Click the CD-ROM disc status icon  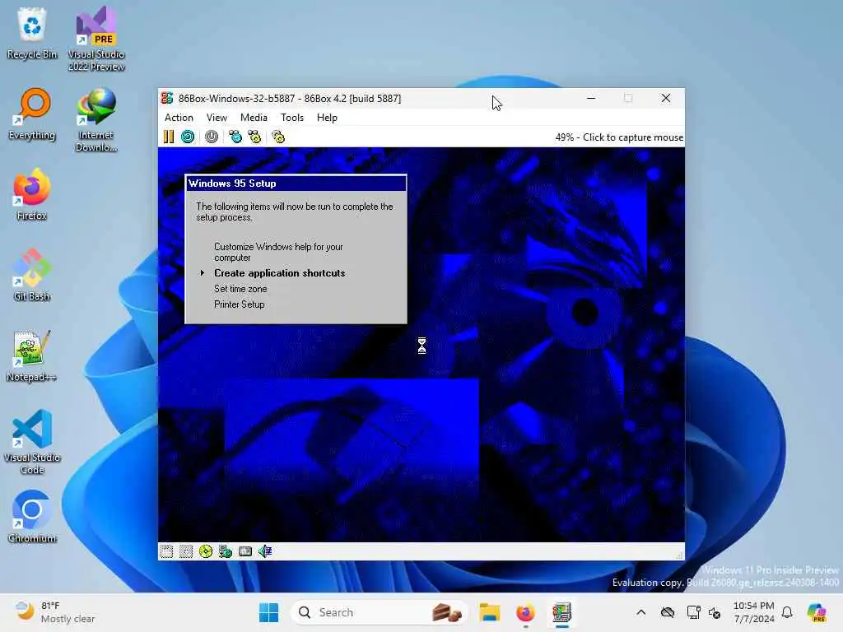[x=206, y=551]
